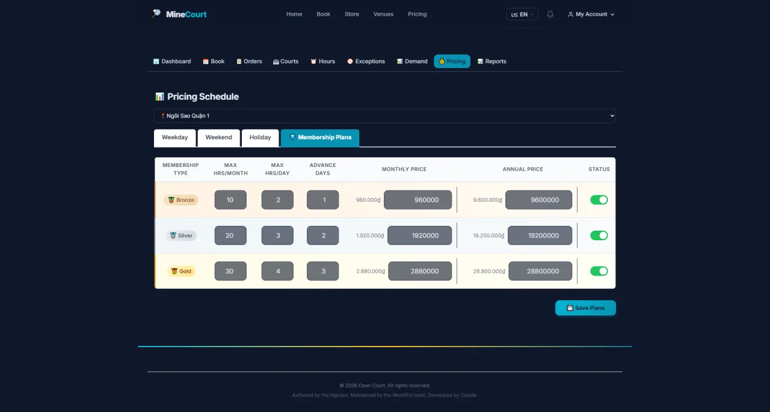Click the My Account user icon
Image resolution: width=770 pixels, height=412 pixels.
(x=570, y=14)
